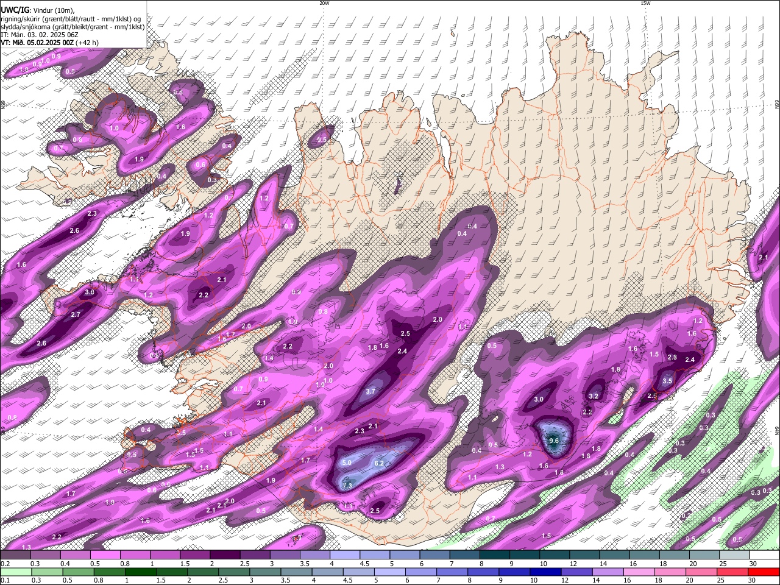The image size is (780, 585).
Task: Pick the pale grey 25–30 snow scale swatch
Action: (x=735, y=555)
